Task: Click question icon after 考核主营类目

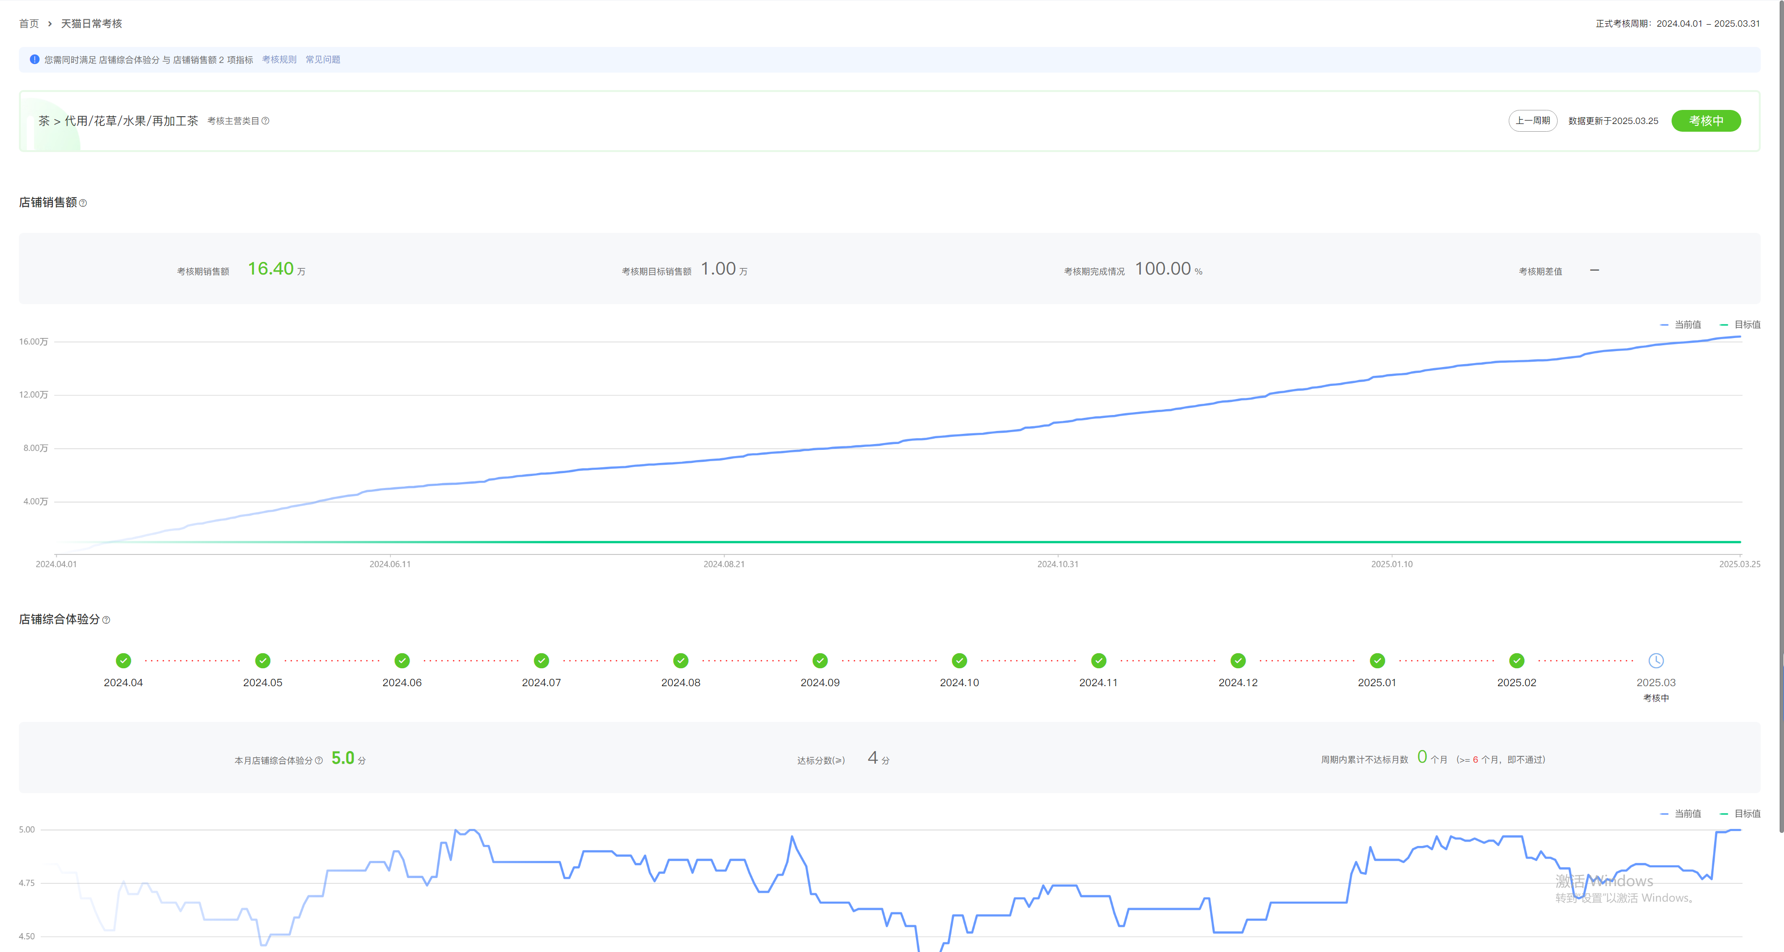Action: point(265,121)
